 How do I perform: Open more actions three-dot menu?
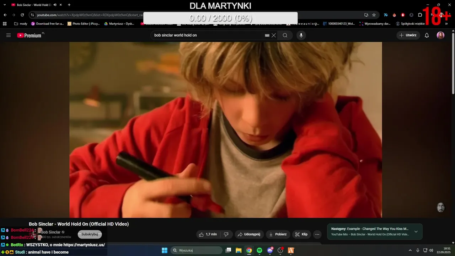click(x=317, y=234)
